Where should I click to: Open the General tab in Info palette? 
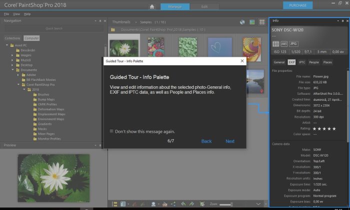(x=279, y=62)
